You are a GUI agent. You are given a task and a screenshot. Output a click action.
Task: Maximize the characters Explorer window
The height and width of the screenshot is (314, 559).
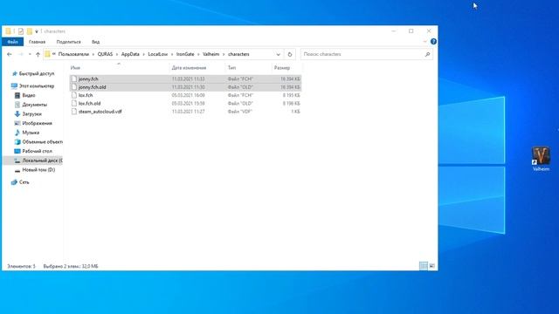pos(411,31)
